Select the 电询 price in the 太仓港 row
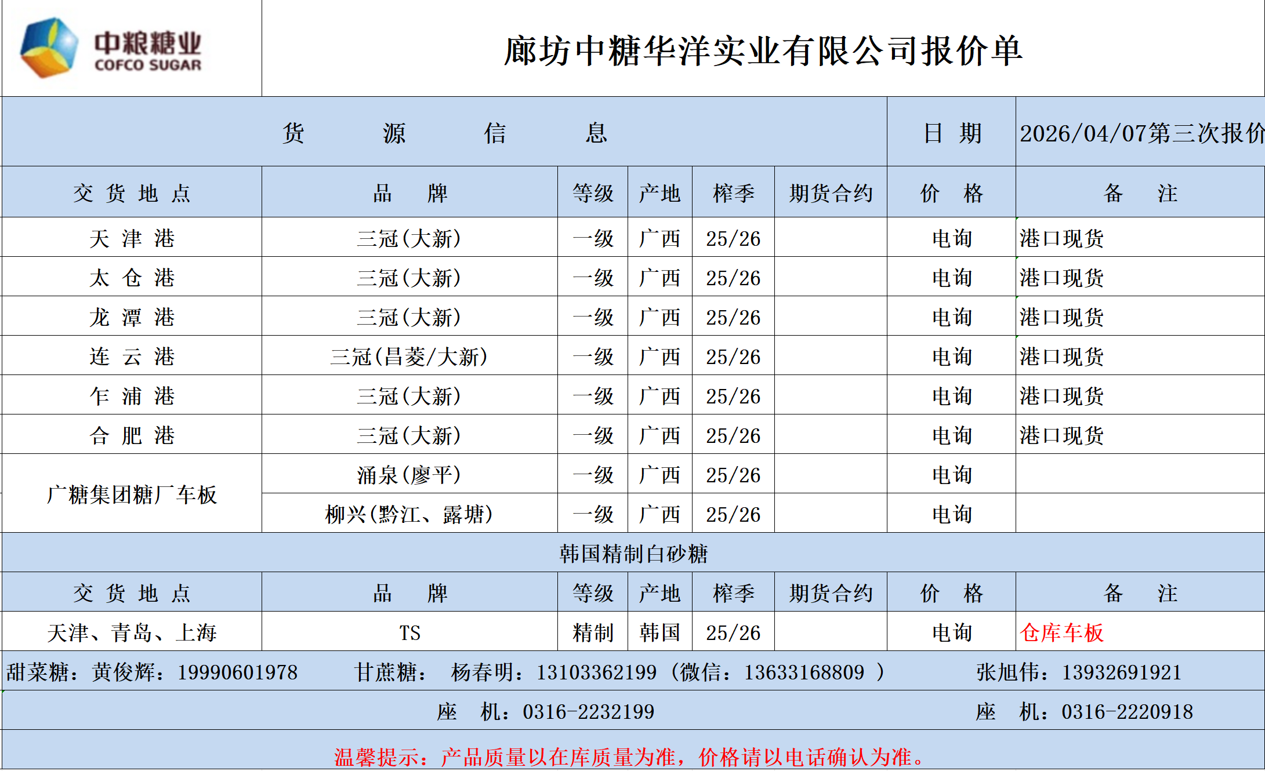The height and width of the screenshot is (771, 1265). coord(952,278)
